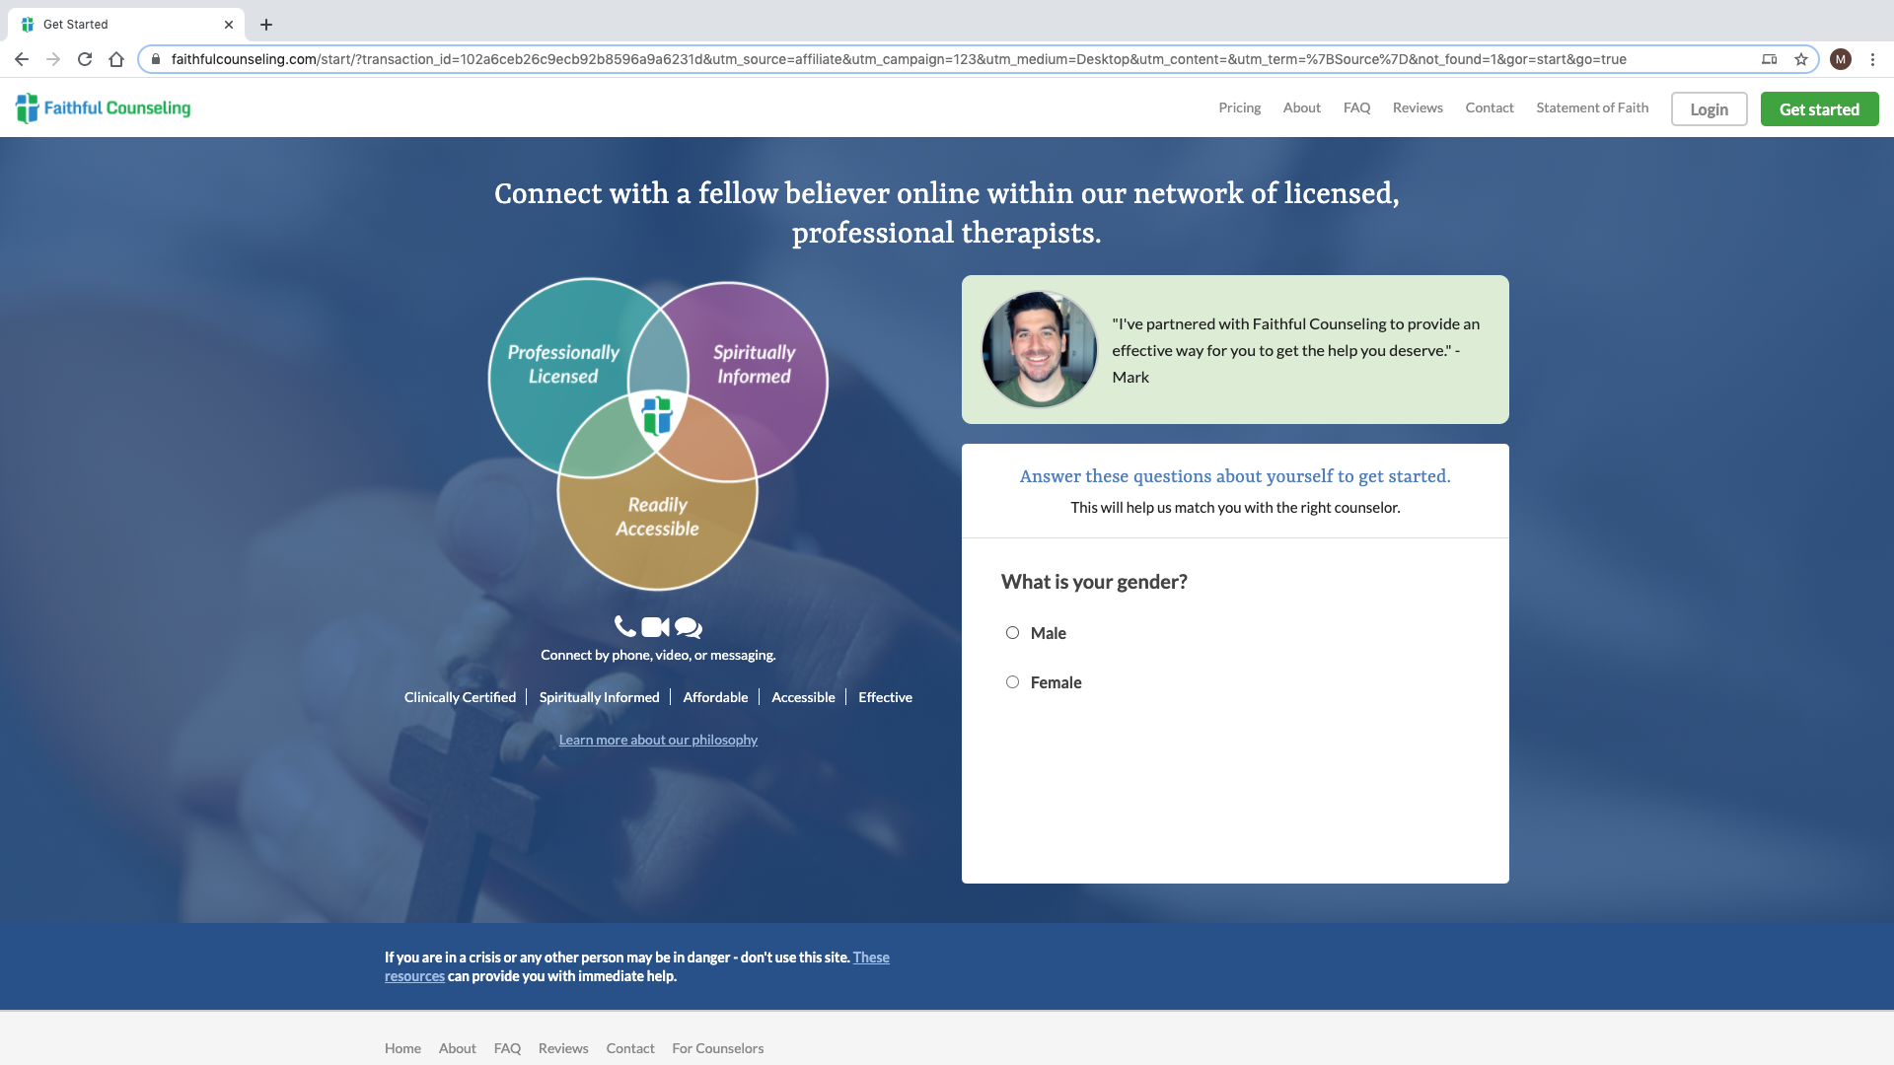Click the 'Effective' text
The height and width of the screenshot is (1065, 1894).
(885, 697)
